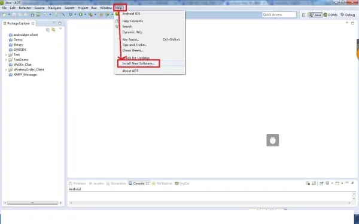Open the dropdown next to the Lint icon
Viewport: 359px width, 224px height.
pyautogui.click(x=50, y=14)
